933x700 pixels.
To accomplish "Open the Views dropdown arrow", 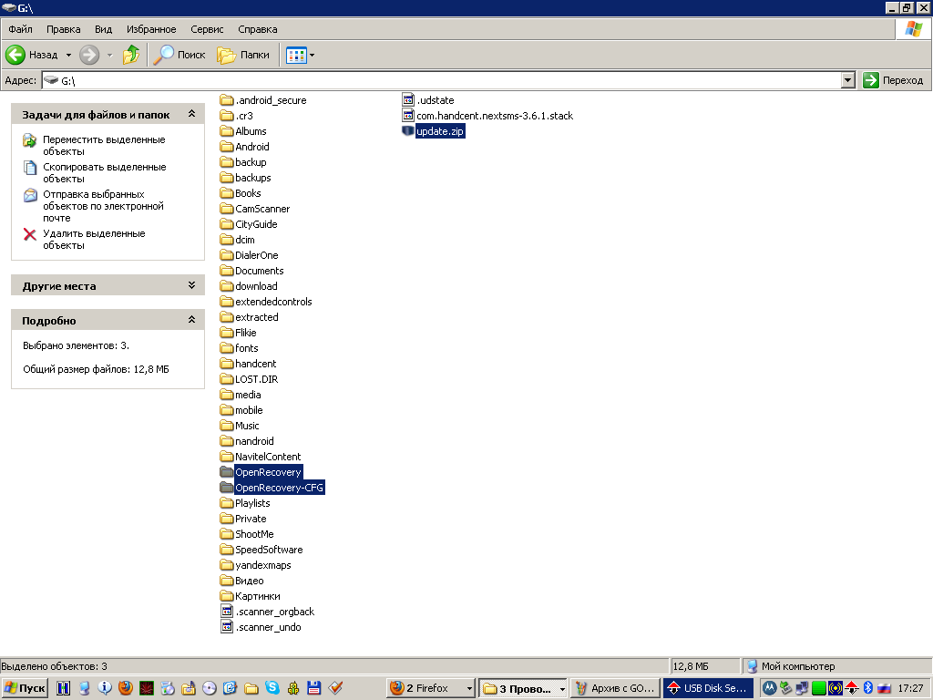I will click(x=312, y=56).
